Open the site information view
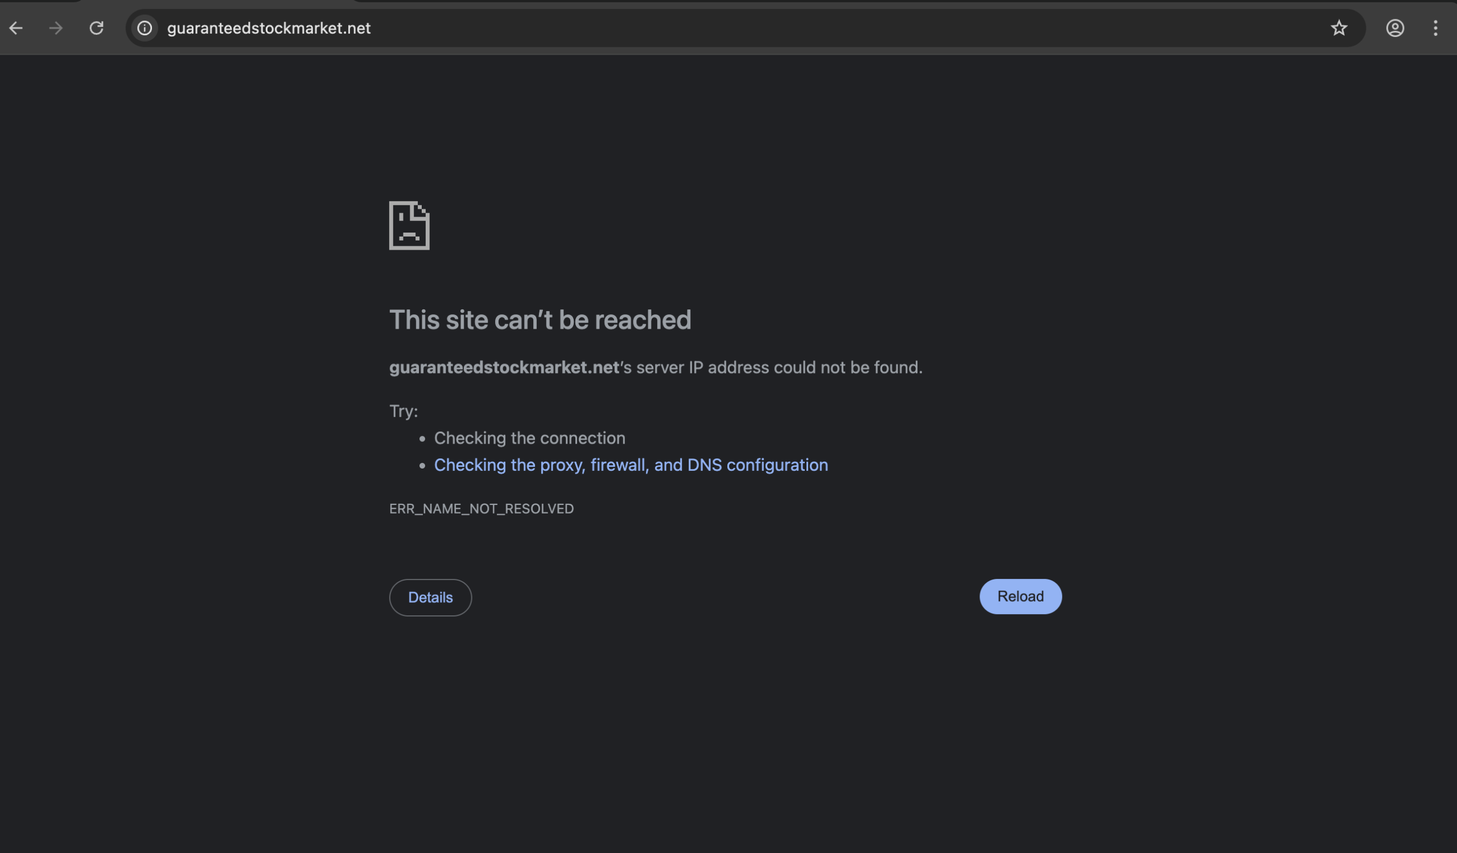The height and width of the screenshot is (853, 1457). tap(145, 28)
